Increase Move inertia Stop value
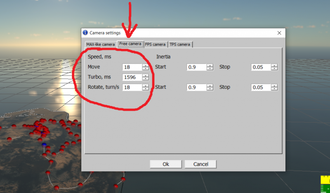Image resolution: width=330 pixels, height=193 pixels. point(274,65)
